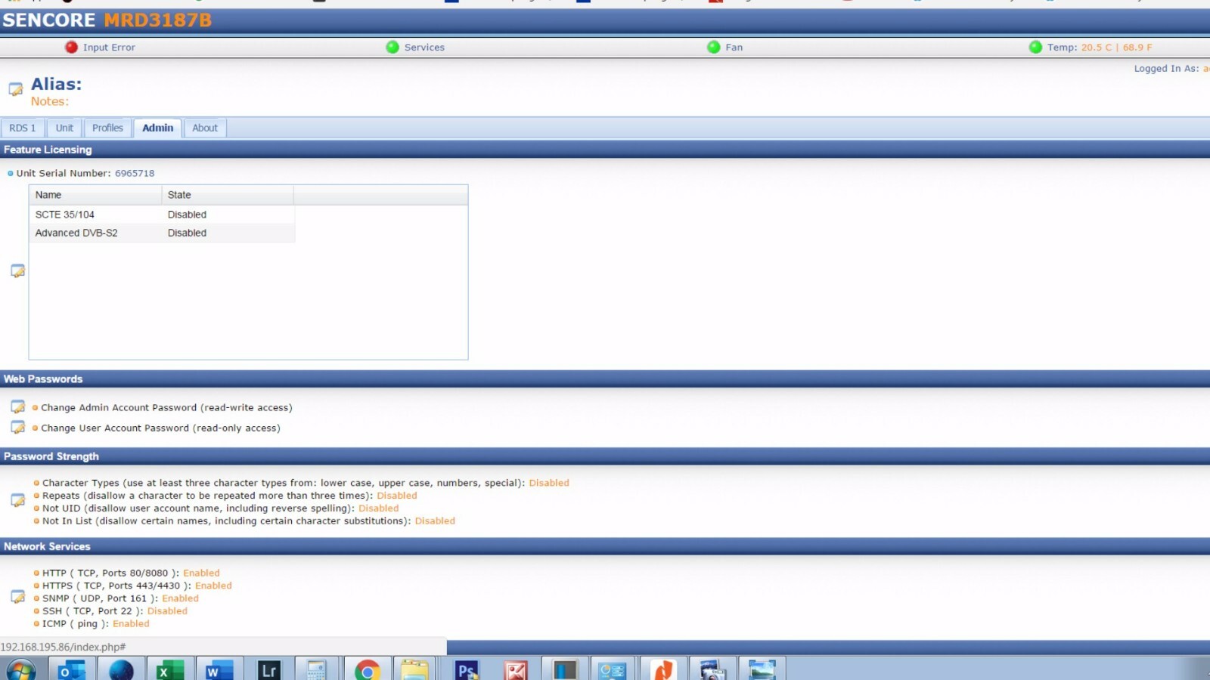Go to the About tab

tap(205, 128)
